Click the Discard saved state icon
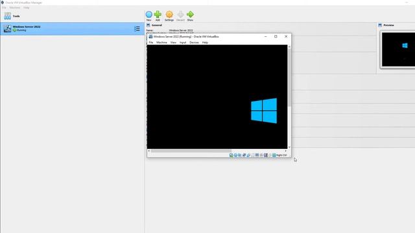 pyautogui.click(x=180, y=14)
